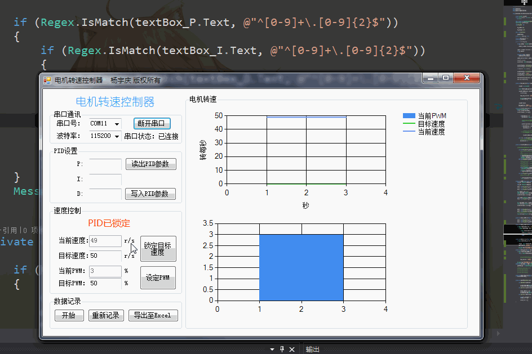The width and height of the screenshot is (532, 354).
Task: Click the 目标速度 input field
Action: click(x=105, y=256)
